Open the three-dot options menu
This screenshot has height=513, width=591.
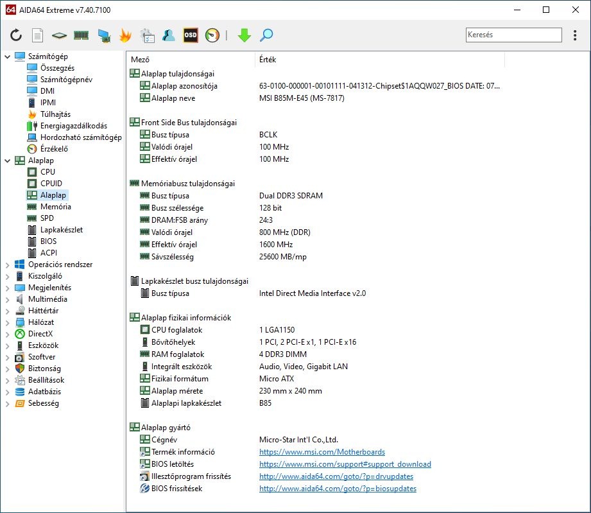click(575, 35)
